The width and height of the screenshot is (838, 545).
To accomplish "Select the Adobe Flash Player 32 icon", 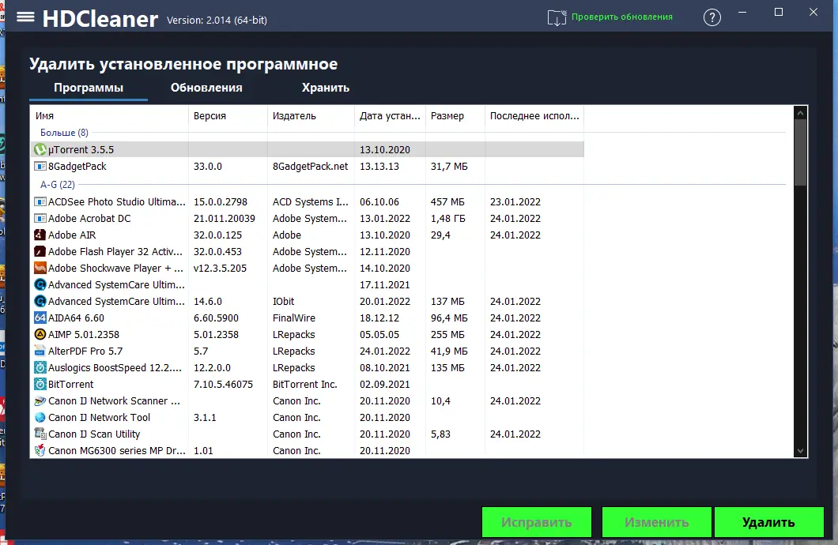I will [x=40, y=251].
